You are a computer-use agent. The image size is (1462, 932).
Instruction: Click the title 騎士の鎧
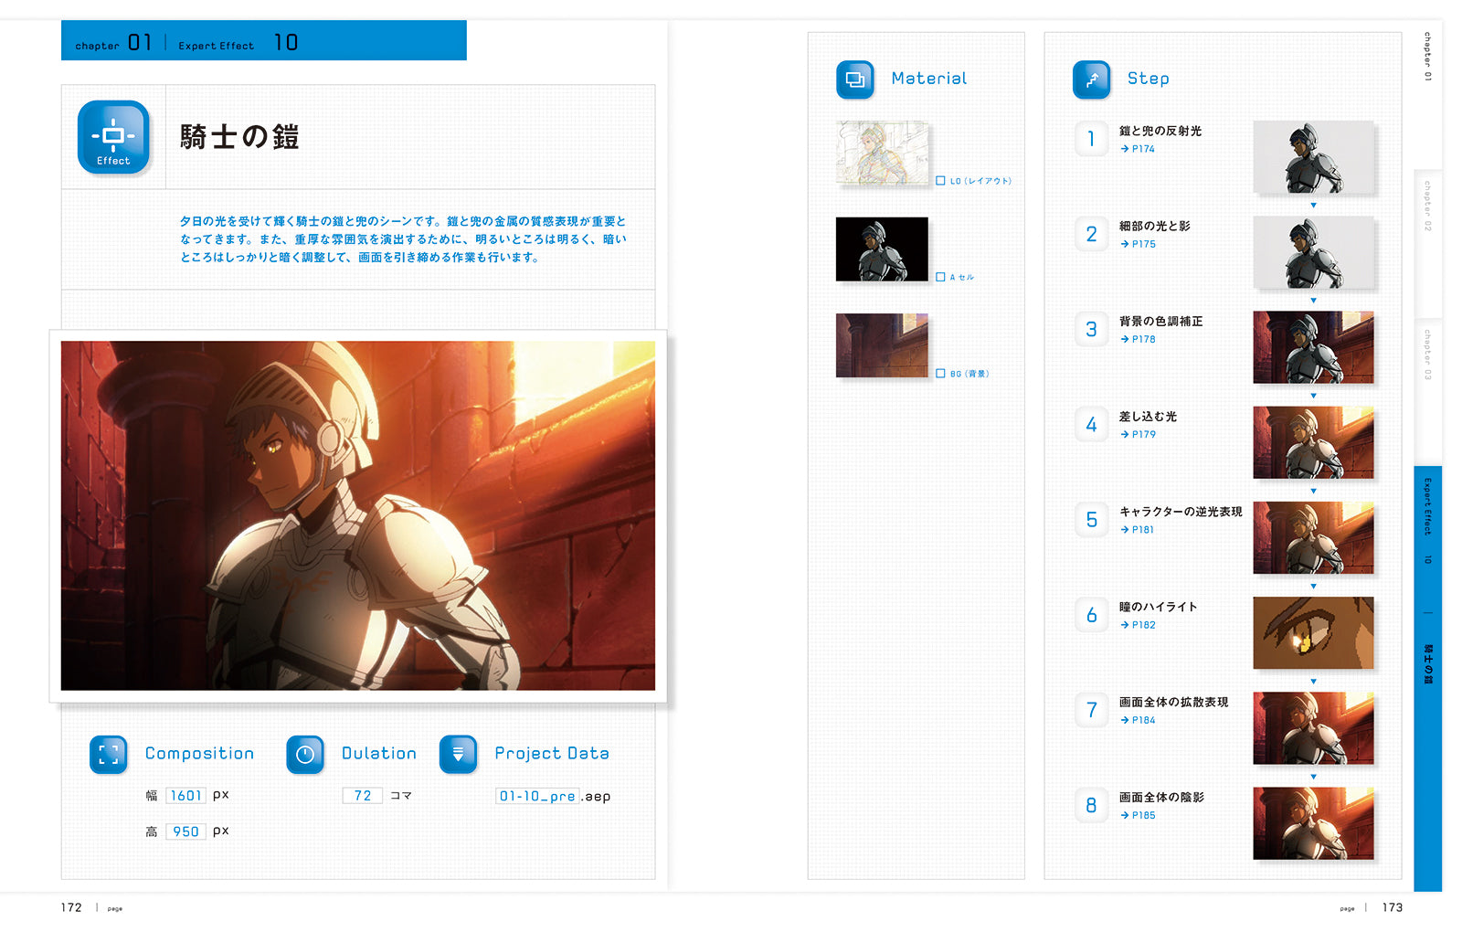coord(239,137)
